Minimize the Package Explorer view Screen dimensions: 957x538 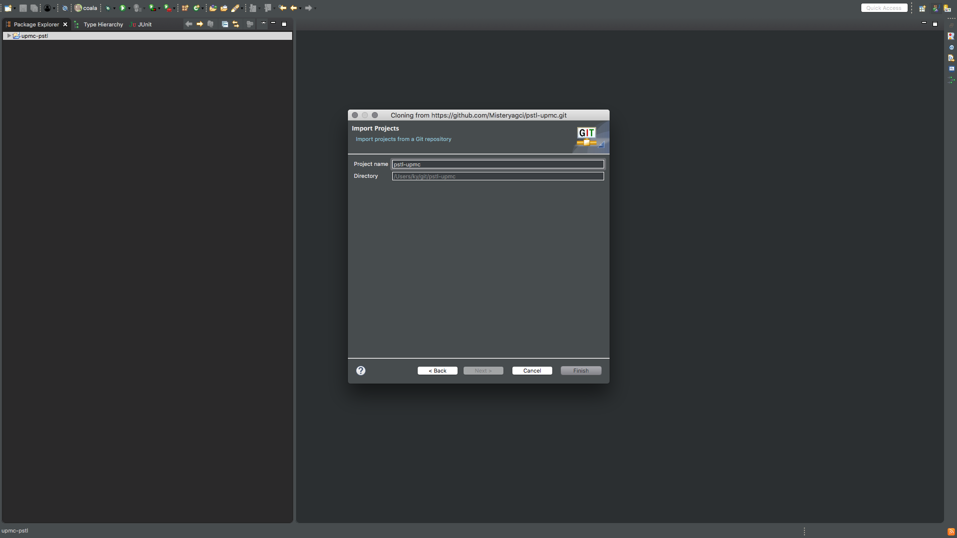(x=273, y=23)
